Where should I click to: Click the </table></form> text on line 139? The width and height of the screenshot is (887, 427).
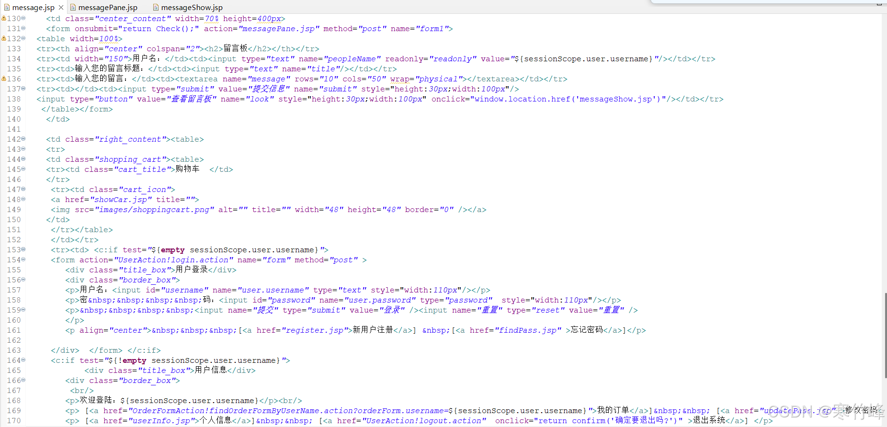point(77,109)
